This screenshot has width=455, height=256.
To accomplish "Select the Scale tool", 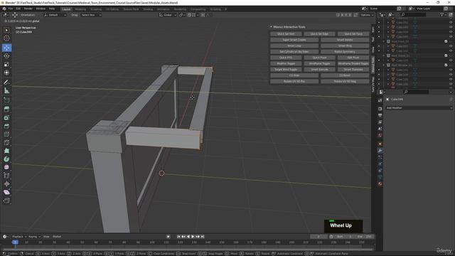I will click(6, 65).
